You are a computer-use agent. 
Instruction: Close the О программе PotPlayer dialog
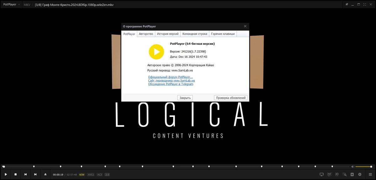tap(245, 26)
